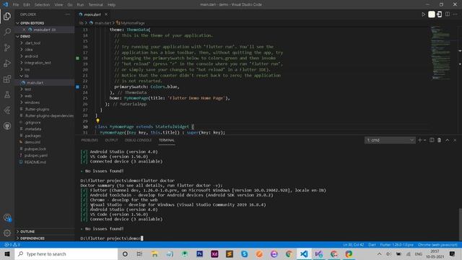Open the terminal selector dropdown 1: cmd
The height and width of the screenshot is (260, 462).
[390, 140]
